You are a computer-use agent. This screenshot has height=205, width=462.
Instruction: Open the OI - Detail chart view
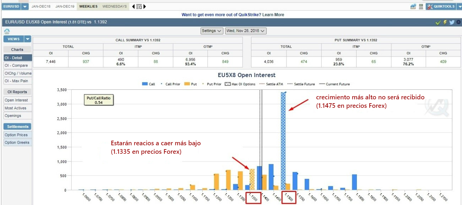[x=18, y=58]
